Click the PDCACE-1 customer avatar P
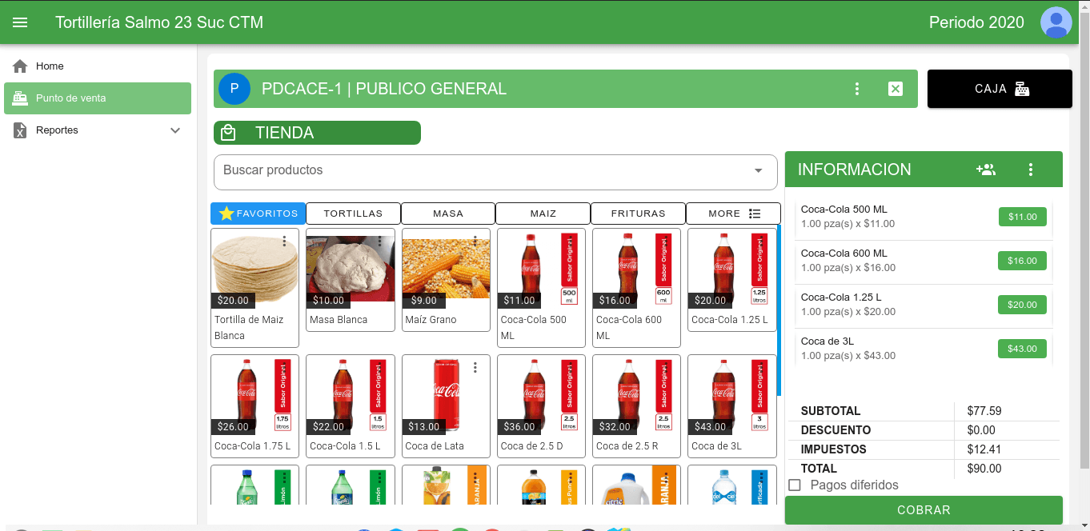Screen dimensions: 1090x531 [x=234, y=89]
